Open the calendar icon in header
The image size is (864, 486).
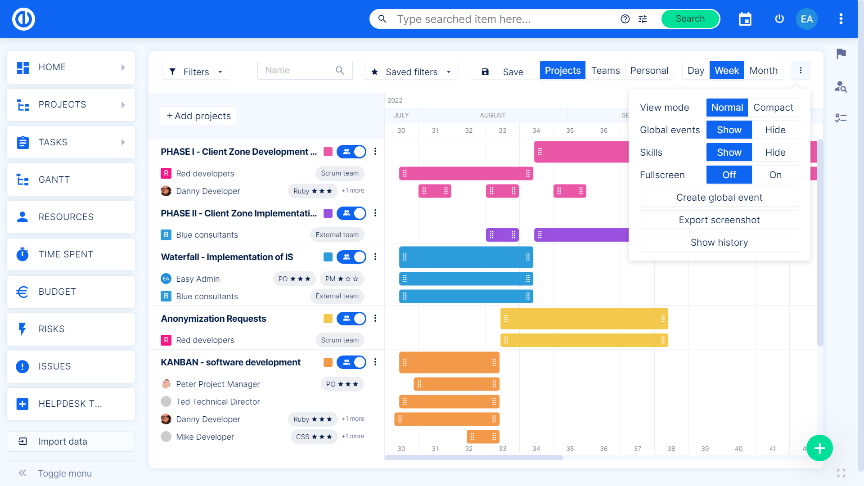click(745, 19)
